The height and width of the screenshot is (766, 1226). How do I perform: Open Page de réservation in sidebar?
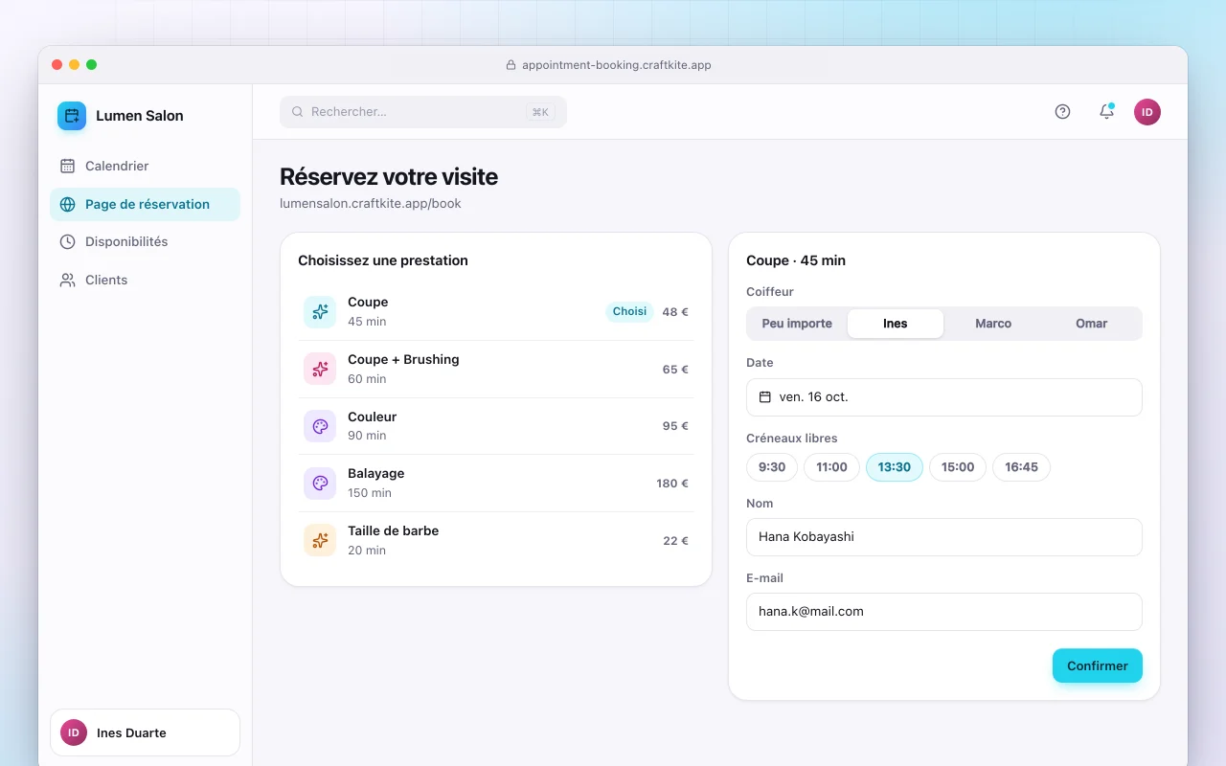click(145, 204)
